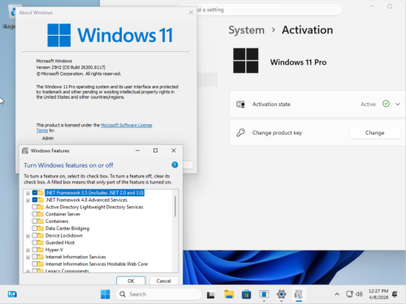406x304 pixels.
Task: Open the Microsoft Software License Terms link
Action: (x=127, y=125)
